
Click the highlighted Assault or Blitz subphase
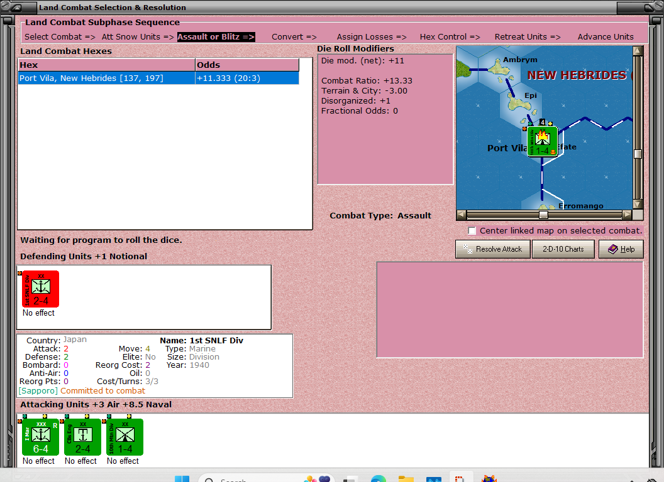[216, 37]
